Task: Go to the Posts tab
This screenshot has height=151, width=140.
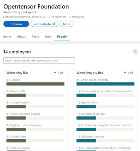Action: click(x=35, y=36)
